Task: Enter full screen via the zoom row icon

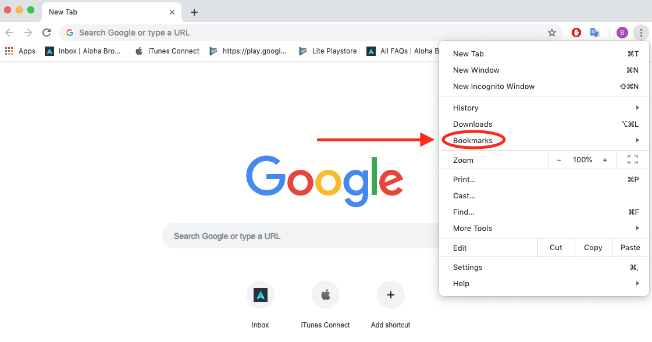Action: [x=633, y=159]
